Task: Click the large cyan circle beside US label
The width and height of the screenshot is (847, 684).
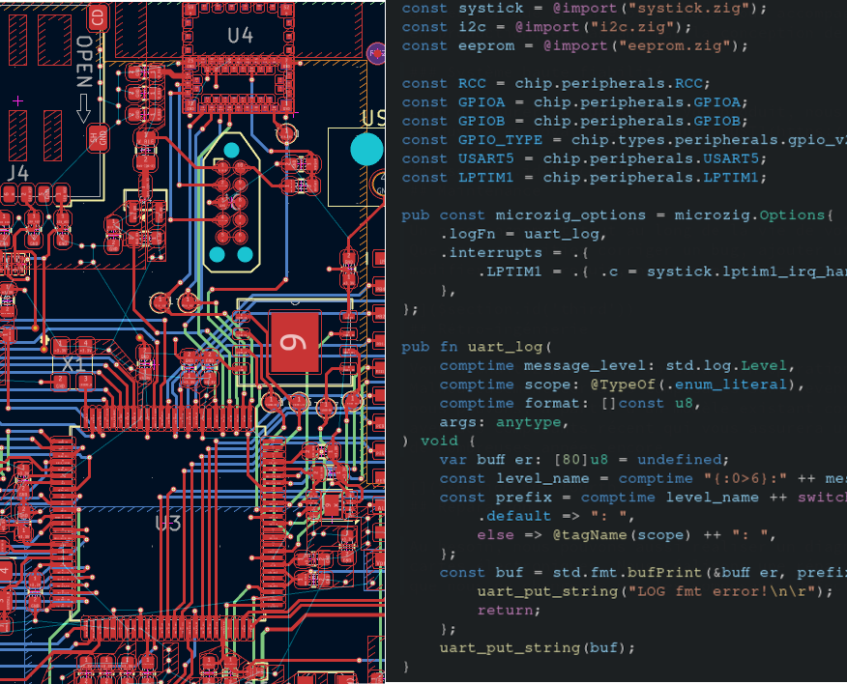Action: (x=366, y=150)
